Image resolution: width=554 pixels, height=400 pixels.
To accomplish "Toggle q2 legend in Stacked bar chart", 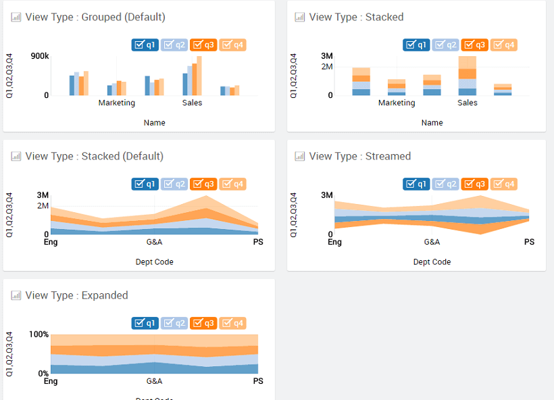I will click(x=445, y=45).
